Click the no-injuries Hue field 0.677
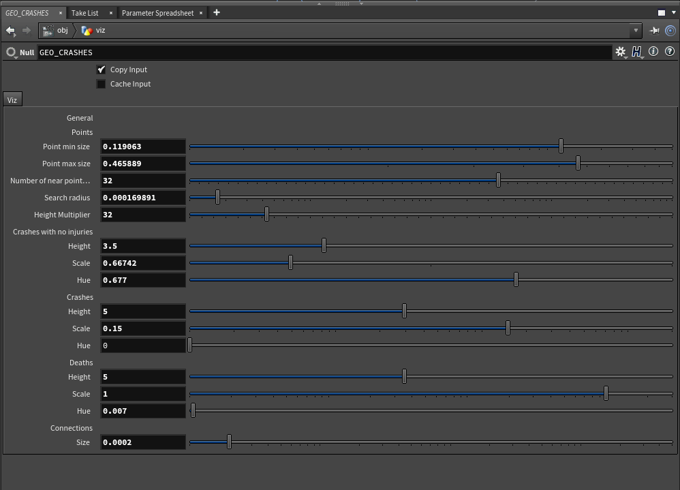 [x=143, y=280]
